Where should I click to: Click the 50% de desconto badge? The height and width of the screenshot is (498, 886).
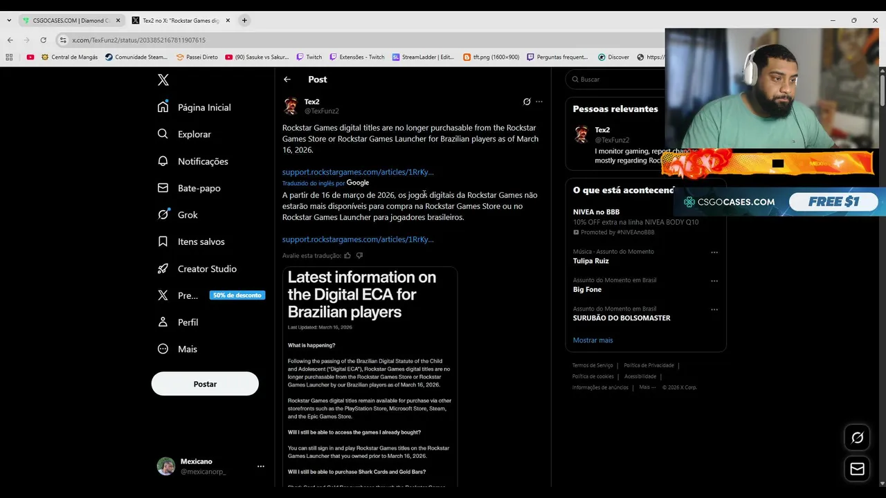pyautogui.click(x=237, y=295)
